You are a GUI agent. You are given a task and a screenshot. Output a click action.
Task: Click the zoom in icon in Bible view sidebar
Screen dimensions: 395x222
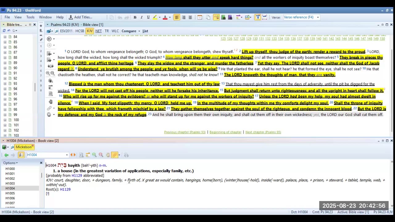48,73
